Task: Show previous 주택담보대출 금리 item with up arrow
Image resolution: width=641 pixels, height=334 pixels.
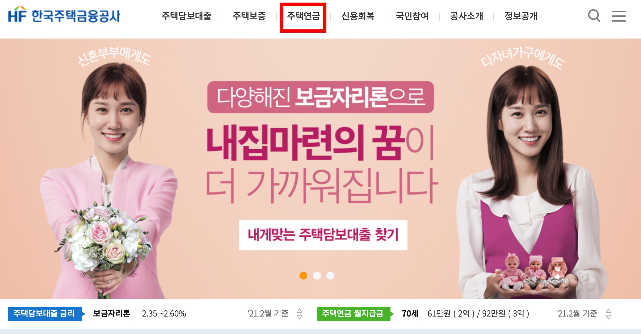Action: 300,311
